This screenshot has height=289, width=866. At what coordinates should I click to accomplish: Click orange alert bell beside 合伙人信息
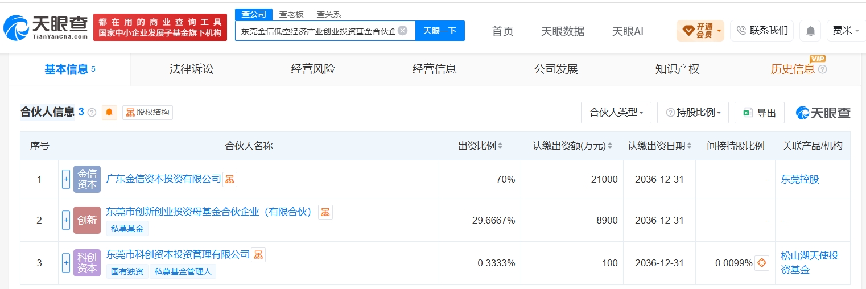[x=109, y=113]
